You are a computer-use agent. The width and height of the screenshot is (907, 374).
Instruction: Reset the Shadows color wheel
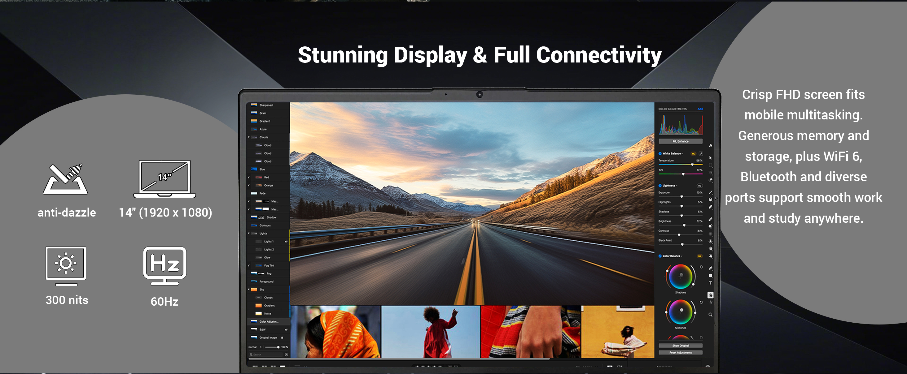(x=701, y=267)
